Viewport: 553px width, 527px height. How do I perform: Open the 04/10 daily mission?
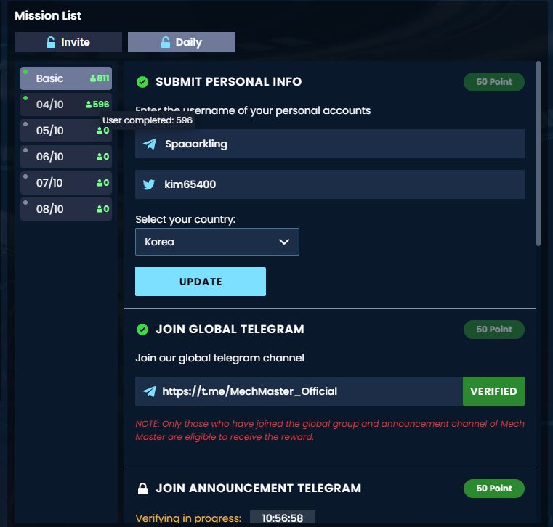point(66,105)
